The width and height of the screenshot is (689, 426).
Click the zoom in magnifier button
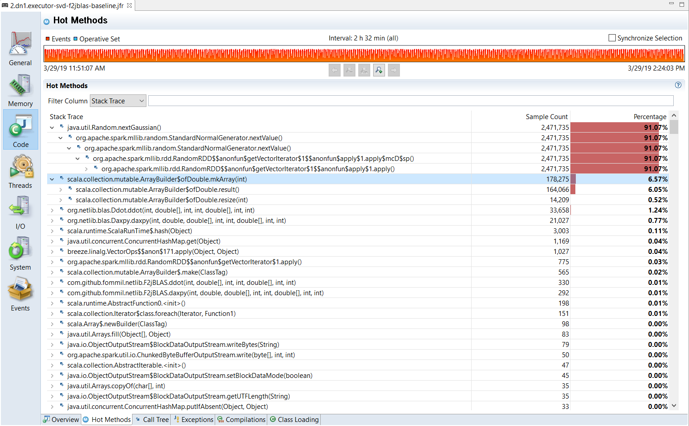(379, 70)
